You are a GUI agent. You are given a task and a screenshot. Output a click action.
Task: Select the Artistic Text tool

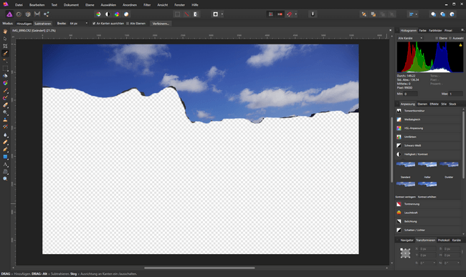[x=5, y=165]
